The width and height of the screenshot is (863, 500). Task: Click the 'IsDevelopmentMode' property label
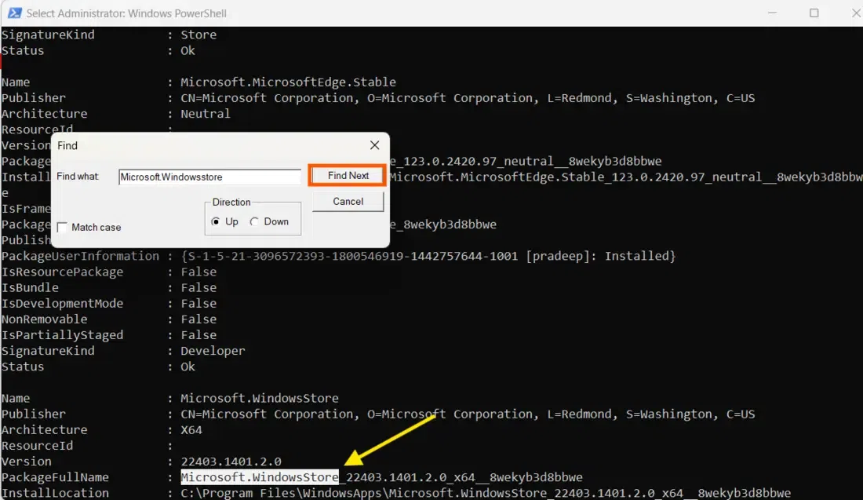(x=62, y=304)
